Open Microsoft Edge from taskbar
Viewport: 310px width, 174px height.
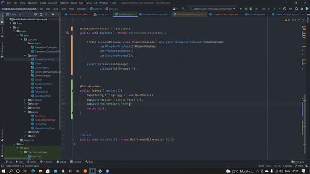point(33,171)
